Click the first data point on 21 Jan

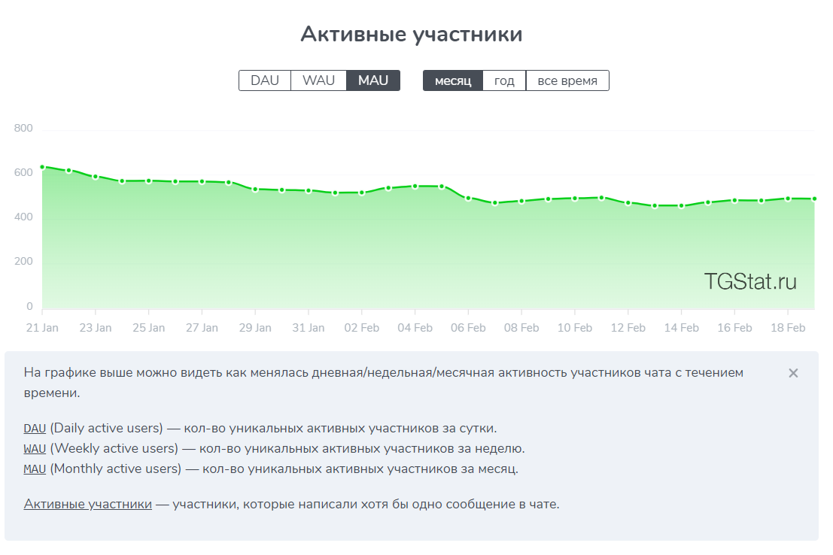point(42,167)
